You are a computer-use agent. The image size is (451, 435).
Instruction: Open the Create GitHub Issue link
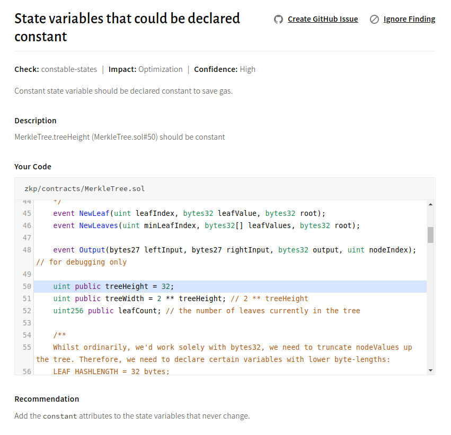(x=323, y=19)
